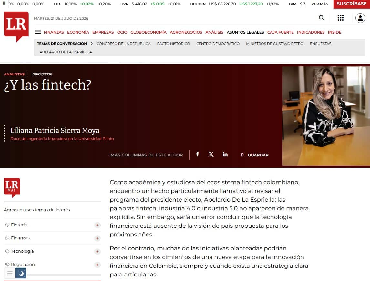Add Tecnología to topics of interest
This screenshot has height=281, width=370.
click(97, 251)
